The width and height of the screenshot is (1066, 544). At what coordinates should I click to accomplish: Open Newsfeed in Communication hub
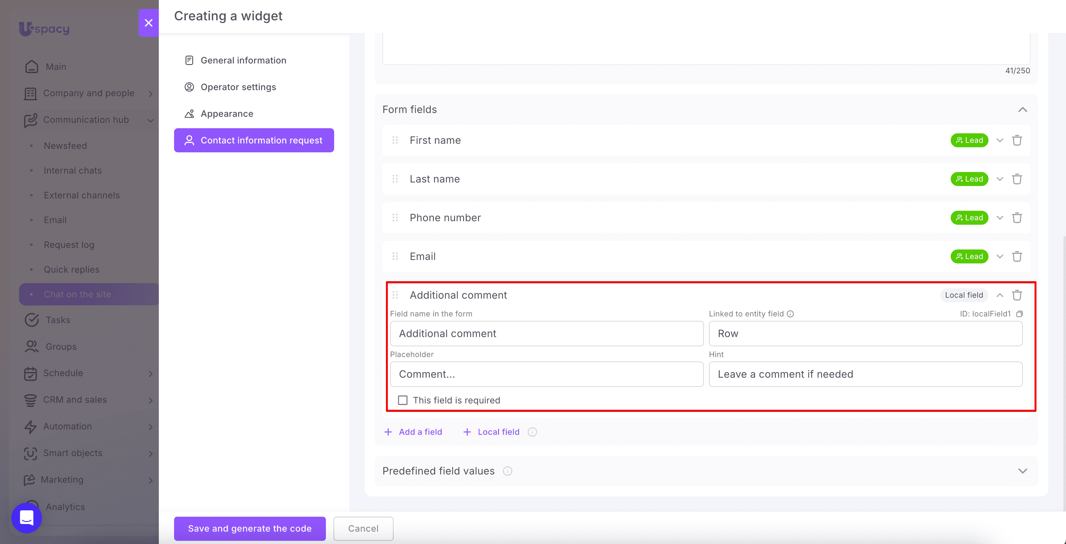(x=65, y=145)
